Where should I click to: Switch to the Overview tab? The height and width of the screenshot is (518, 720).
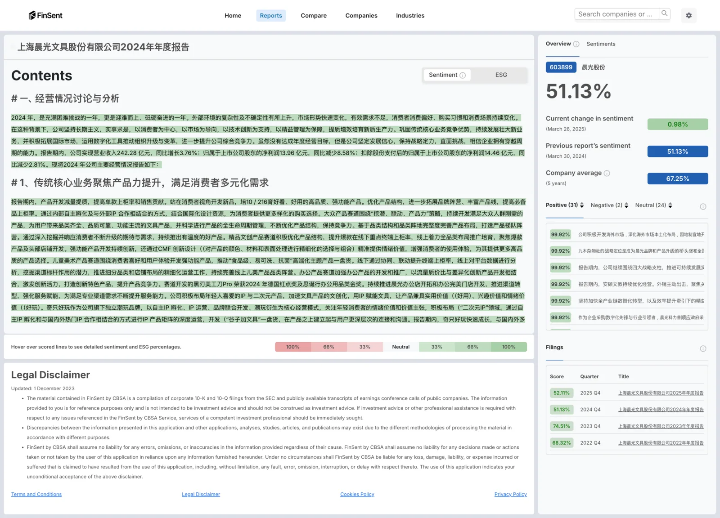pyautogui.click(x=558, y=44)
